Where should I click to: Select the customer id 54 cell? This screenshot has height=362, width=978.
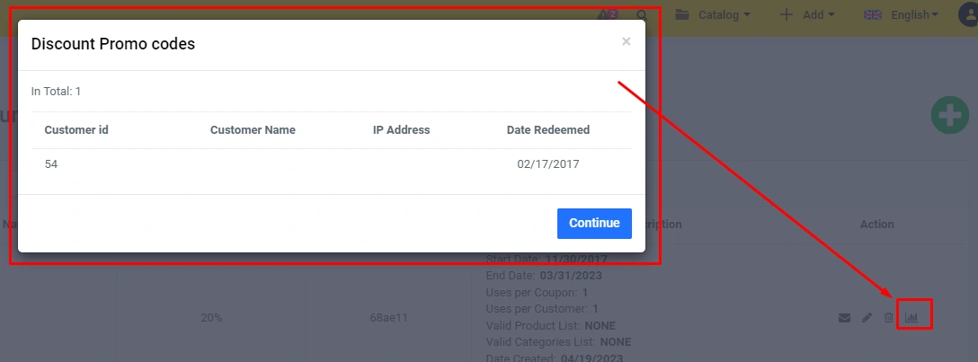tap(51, 164)
